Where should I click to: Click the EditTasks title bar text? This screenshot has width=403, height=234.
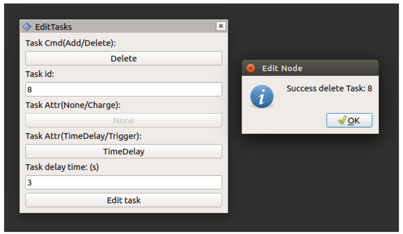coord(53,27)
